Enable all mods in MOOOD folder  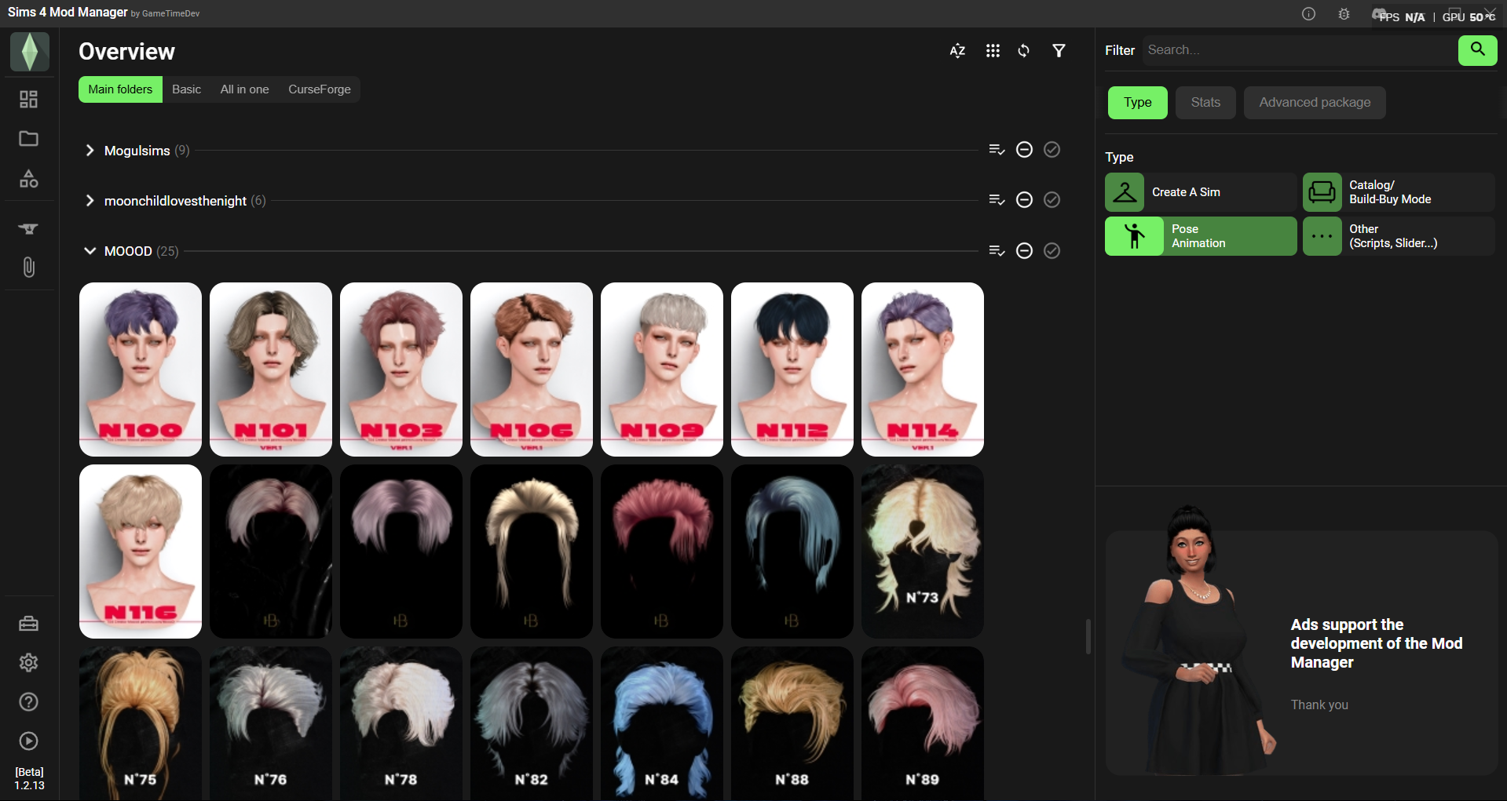(1052, 250)
